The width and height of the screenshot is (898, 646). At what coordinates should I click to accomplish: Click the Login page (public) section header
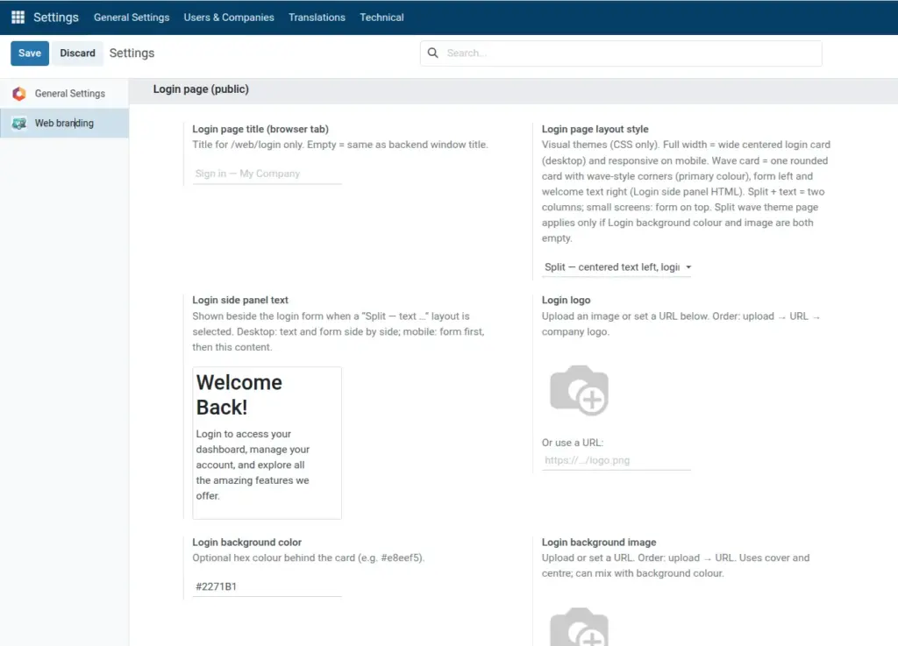pos(201,89)
